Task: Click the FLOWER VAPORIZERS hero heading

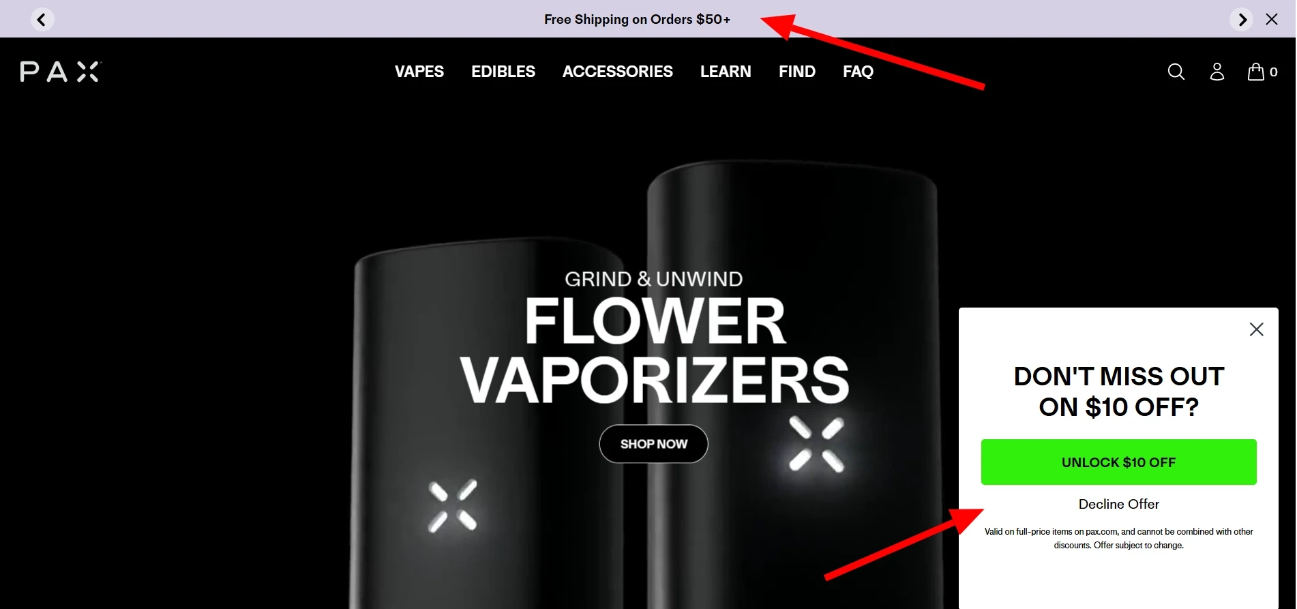Action: click(x=655, y=351)
